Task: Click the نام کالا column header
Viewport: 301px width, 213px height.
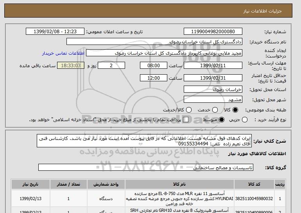Action: coord(179,184)
